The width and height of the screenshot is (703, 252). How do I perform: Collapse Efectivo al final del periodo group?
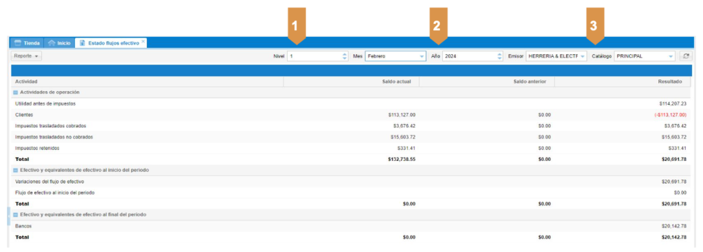(16, 215)
